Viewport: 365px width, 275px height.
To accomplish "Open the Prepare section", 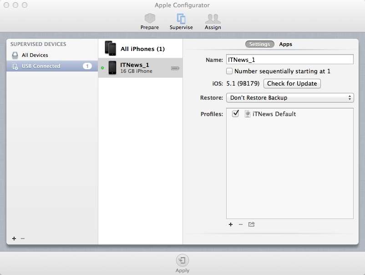I will [150, 21].
